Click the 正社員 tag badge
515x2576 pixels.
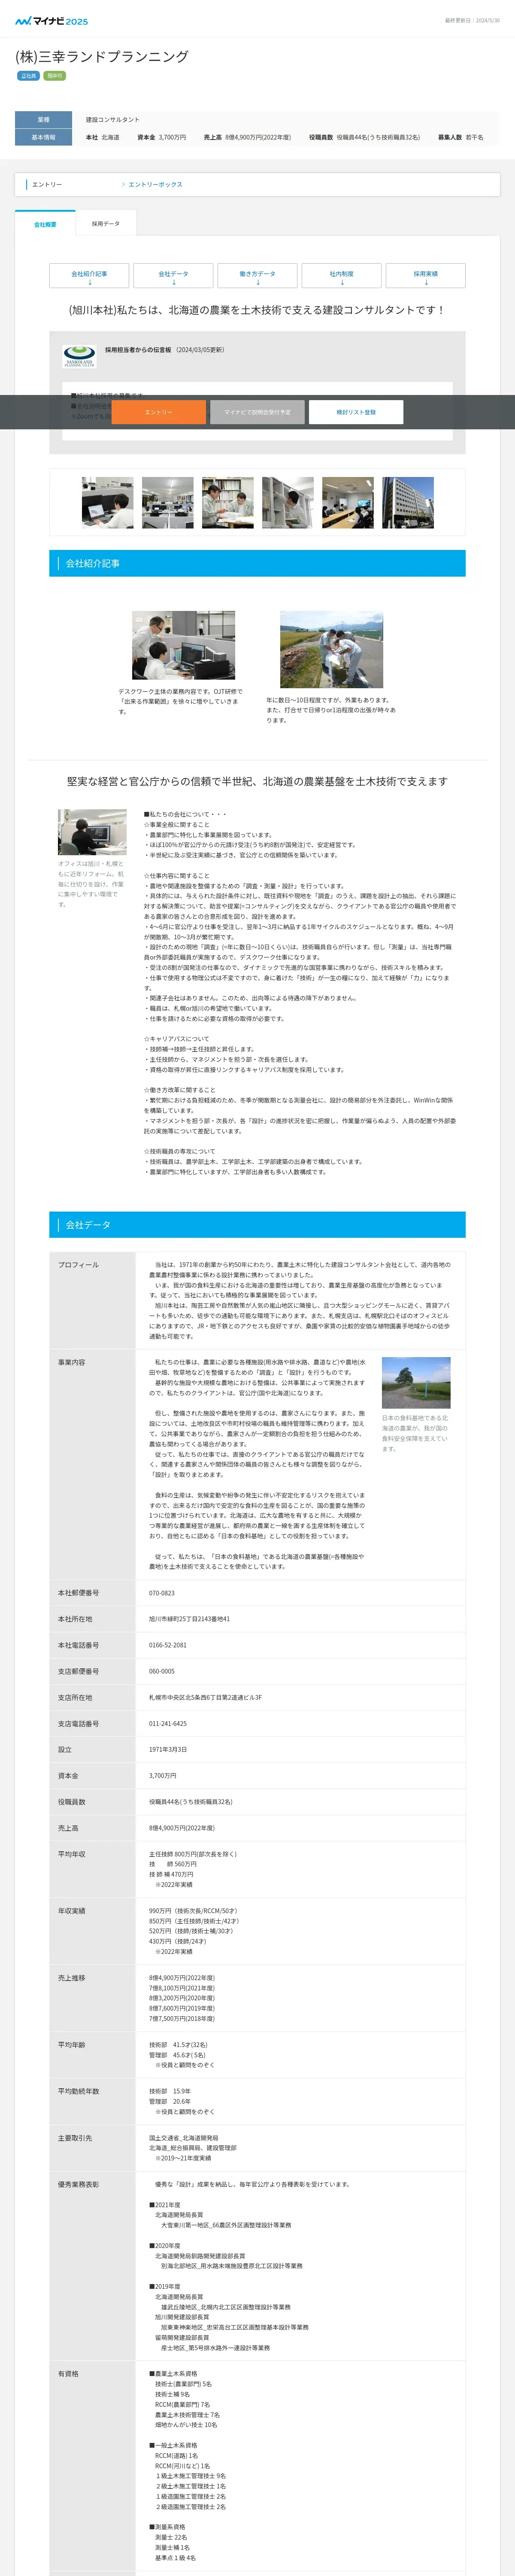pos(28,76)
